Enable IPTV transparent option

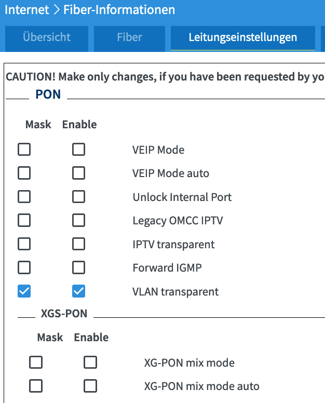point(78,244)
